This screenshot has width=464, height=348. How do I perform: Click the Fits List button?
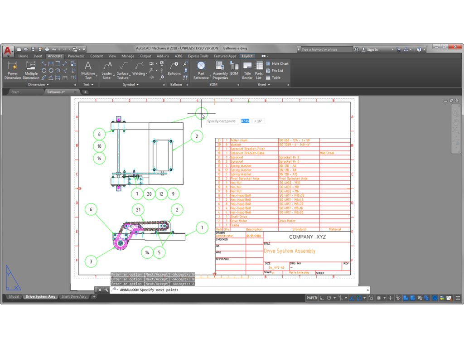coord(275,71)
